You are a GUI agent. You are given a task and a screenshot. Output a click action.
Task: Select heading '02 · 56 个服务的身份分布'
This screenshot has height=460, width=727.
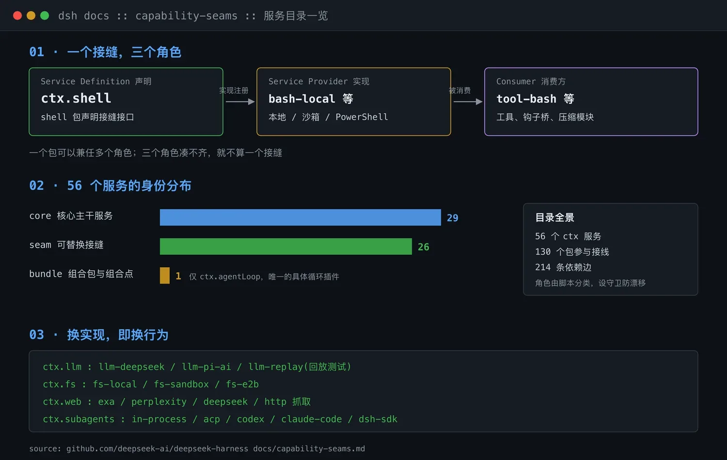click(x=110, y=185)
